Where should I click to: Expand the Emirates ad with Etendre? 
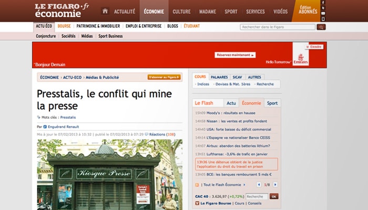314,47
